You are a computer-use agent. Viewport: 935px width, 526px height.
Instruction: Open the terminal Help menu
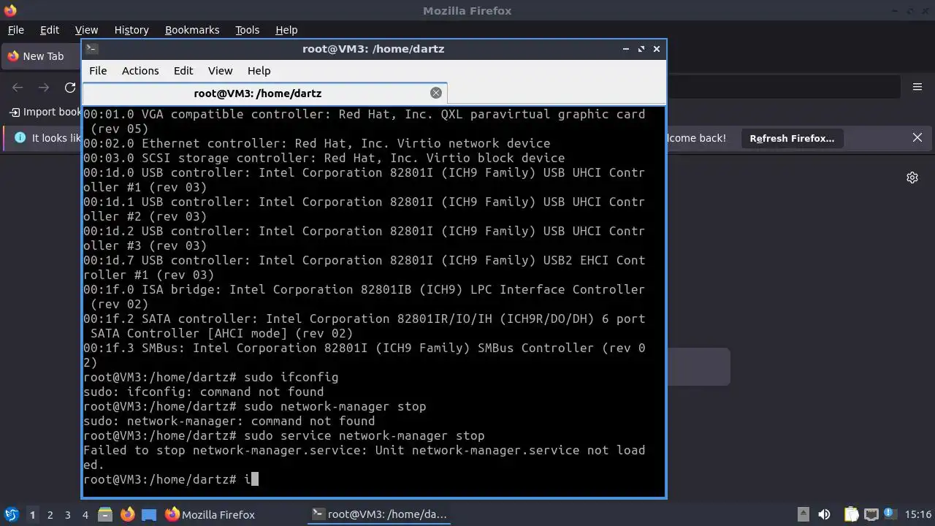259,71
